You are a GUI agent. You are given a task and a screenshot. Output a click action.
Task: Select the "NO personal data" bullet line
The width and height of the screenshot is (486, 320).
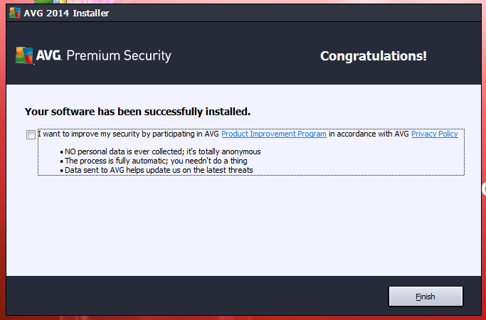160,151
